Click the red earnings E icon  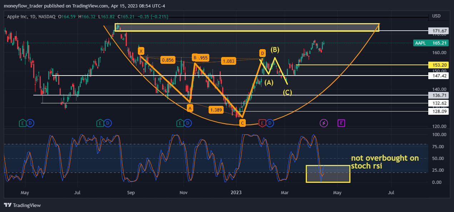click(262, 123)
